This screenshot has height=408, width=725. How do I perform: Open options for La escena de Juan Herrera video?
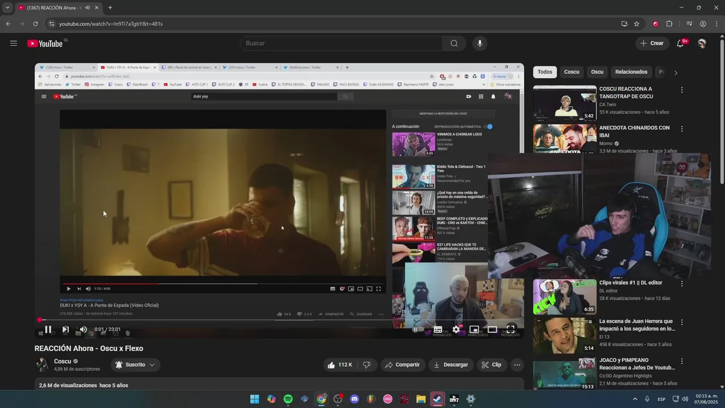coord(682,322)
